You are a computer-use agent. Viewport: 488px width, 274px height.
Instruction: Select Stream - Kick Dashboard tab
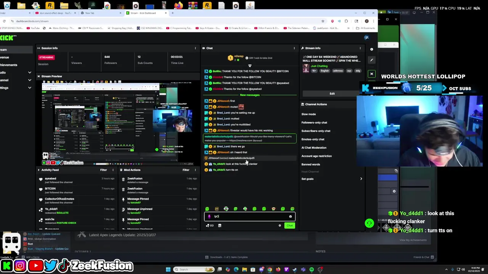click(x=146, y=13)
